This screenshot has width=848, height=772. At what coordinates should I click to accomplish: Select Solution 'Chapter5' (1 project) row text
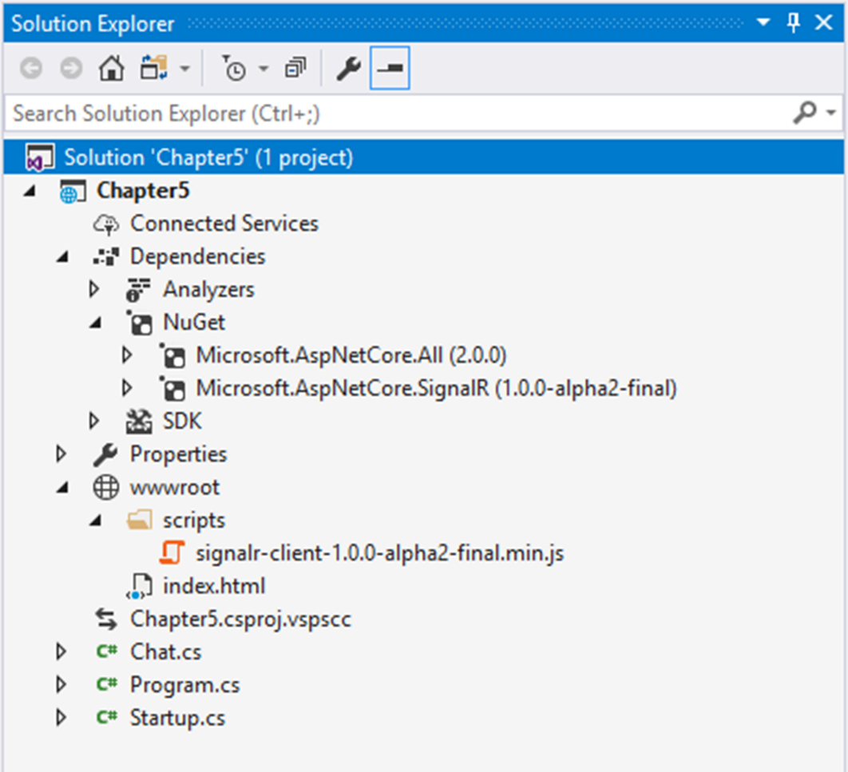coord(208,158)
